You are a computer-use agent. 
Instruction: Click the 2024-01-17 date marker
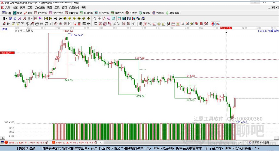click(226, 28)
